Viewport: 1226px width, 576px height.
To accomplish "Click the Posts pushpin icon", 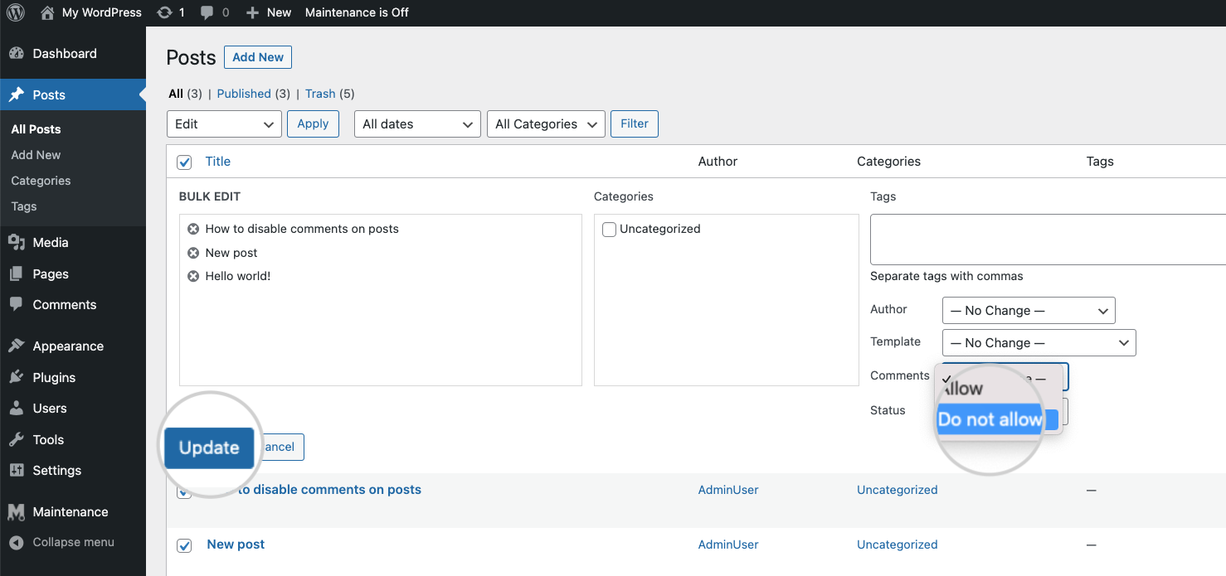I will click(x=17, y=94).
